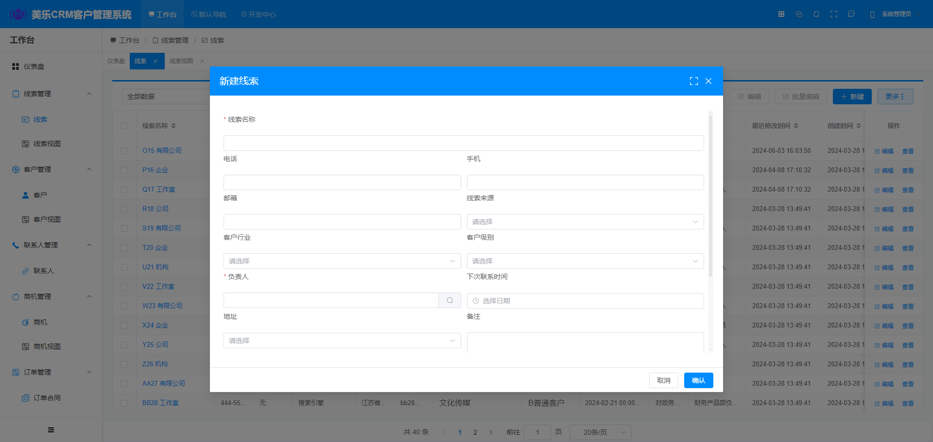Screen dimensions: 933x442
Task: Click the dialog's vertical scrollbar
Action: (x=710, y=194)
